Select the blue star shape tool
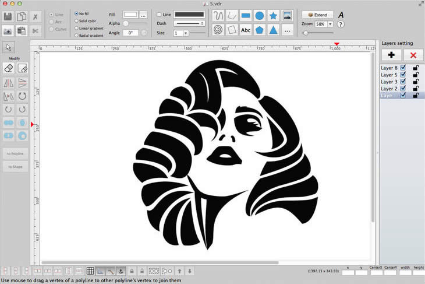 coord(273,16)
